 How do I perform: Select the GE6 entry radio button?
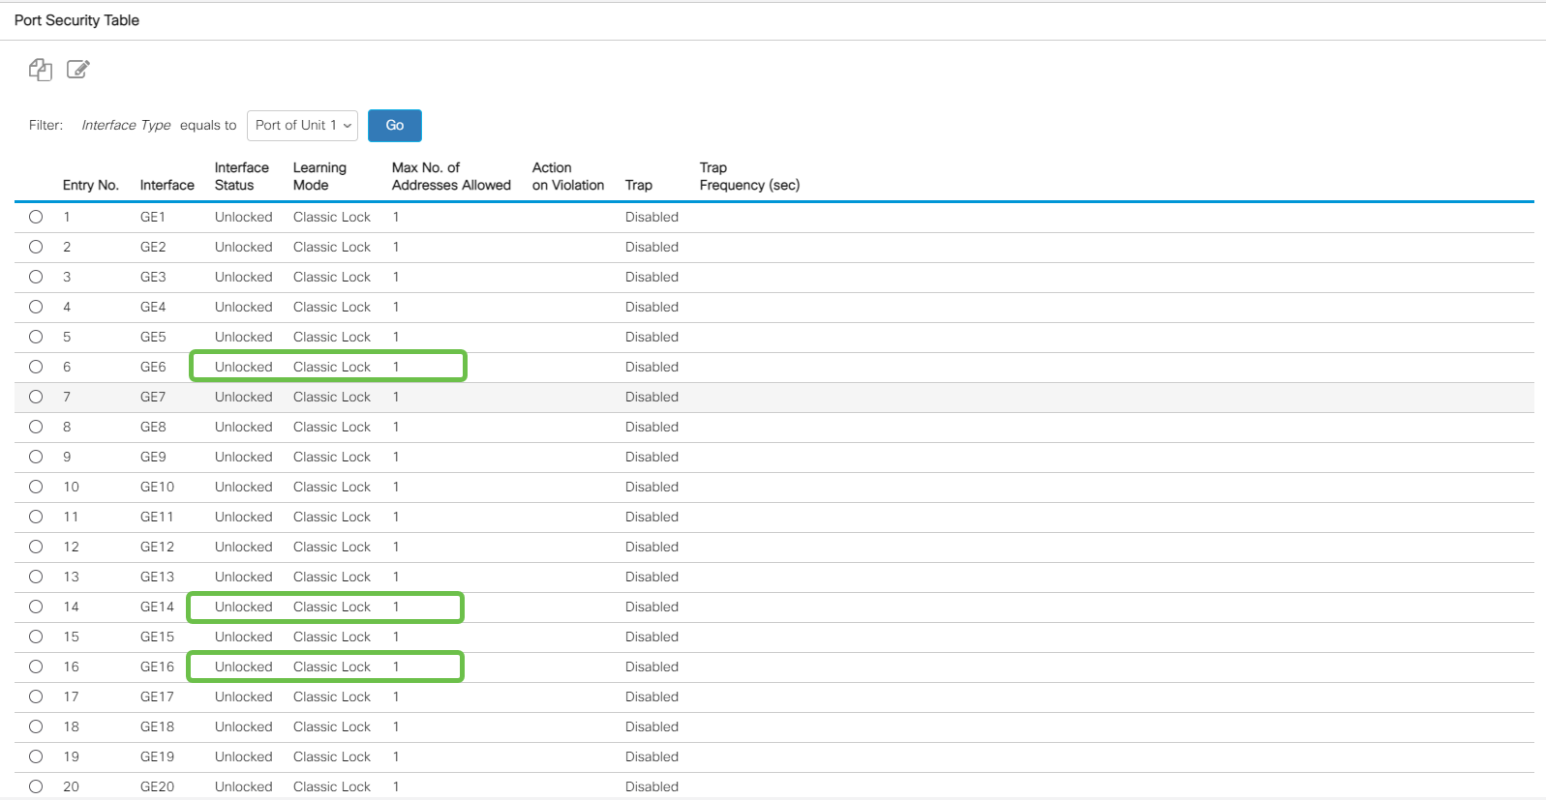pos(36,367)
